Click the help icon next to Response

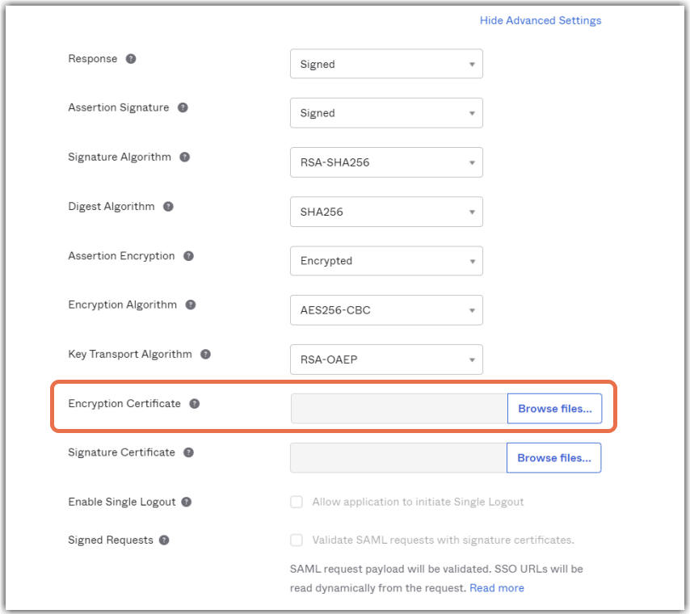pyautogui.click(x=131, y=59)
